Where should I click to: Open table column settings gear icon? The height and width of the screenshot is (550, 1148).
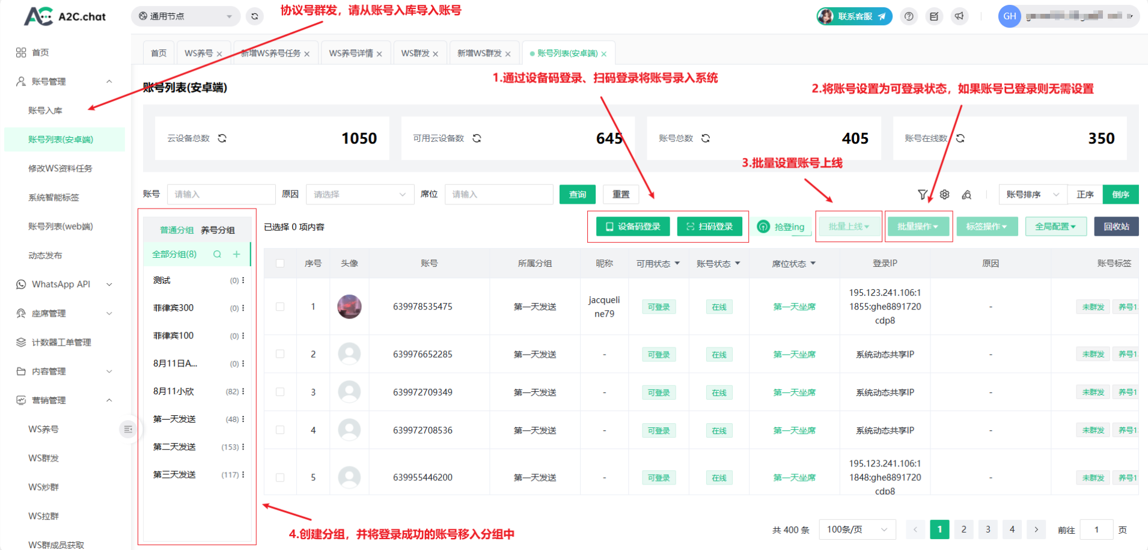click(945, 194)
